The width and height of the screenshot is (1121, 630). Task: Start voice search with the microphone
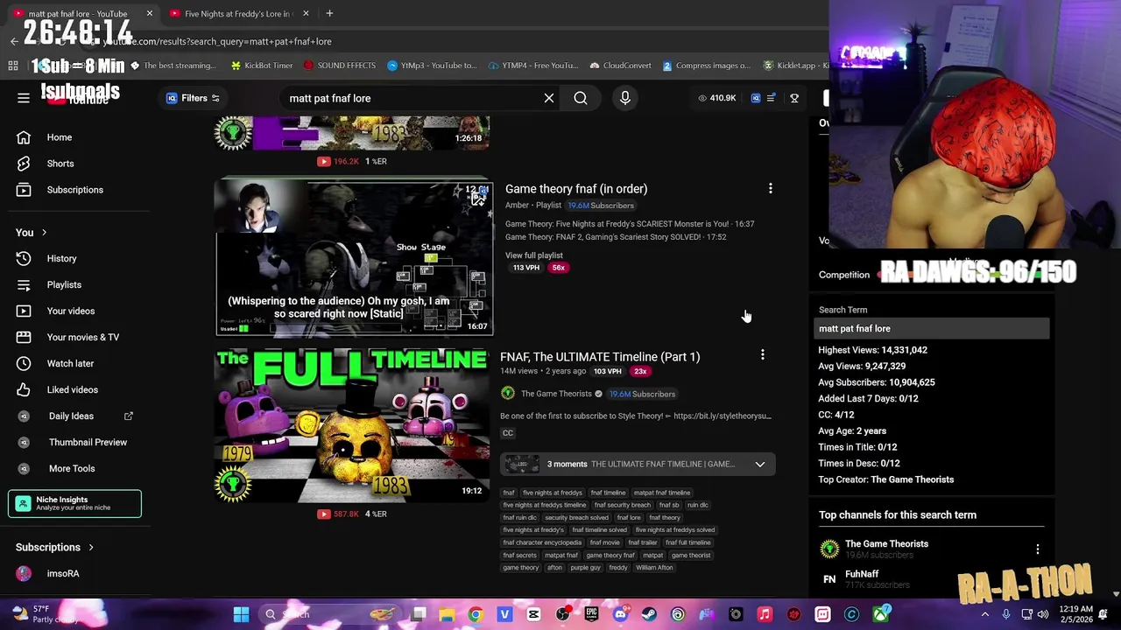[x=625, y=98]
